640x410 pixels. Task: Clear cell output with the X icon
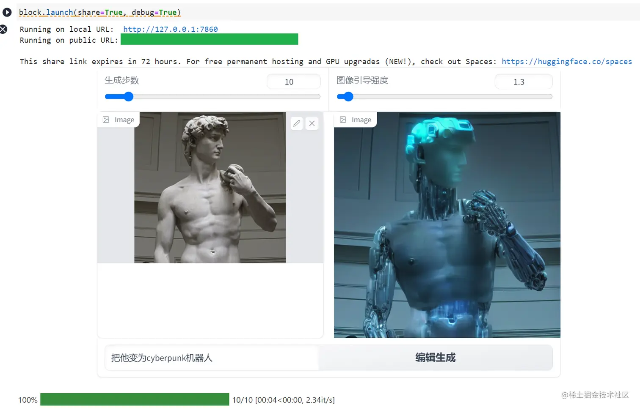3,29
